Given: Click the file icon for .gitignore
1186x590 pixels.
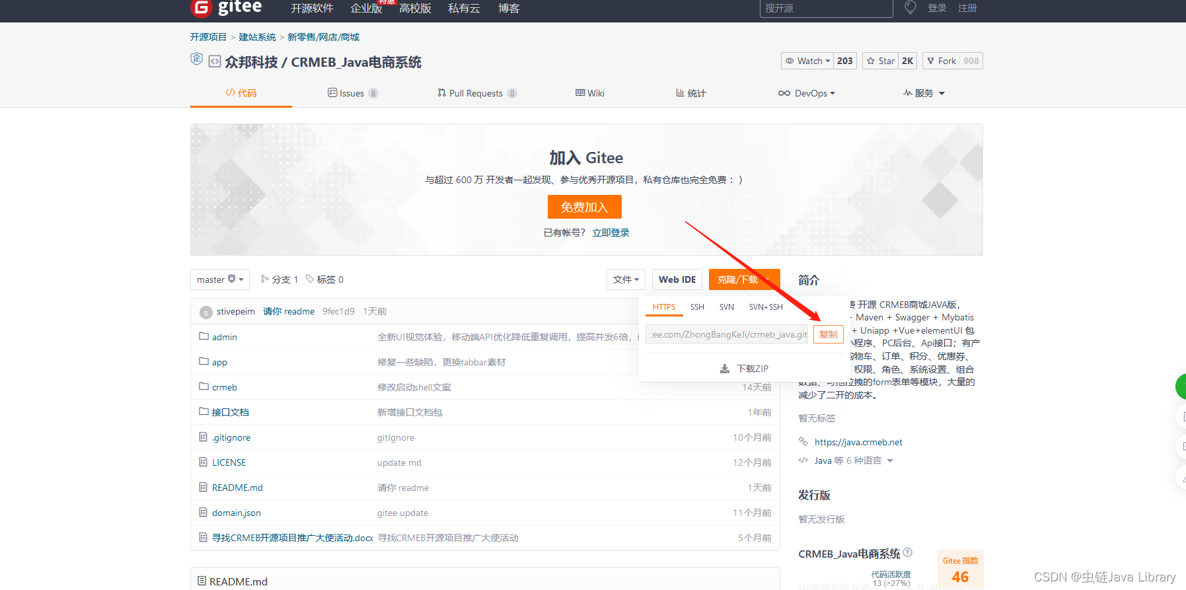Looking at the screenshot, I should click(204, 437).
